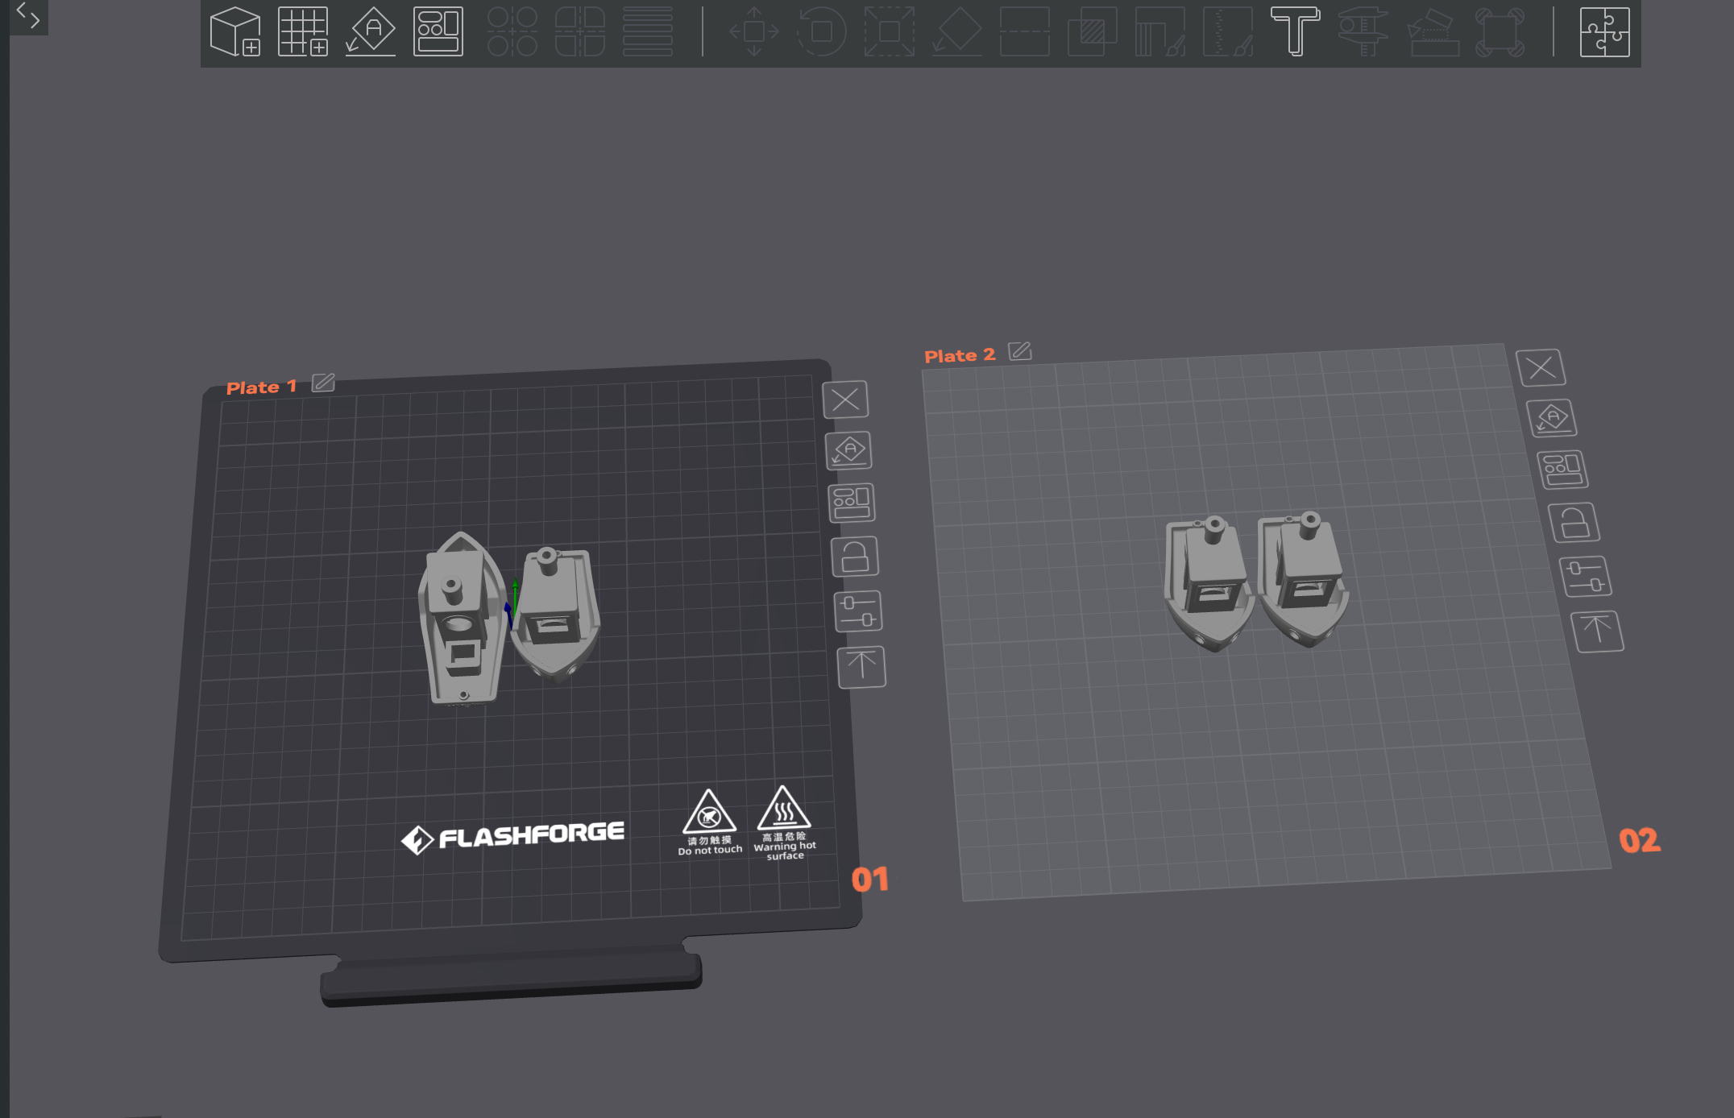Click Arrange all objects in top toolbar
The width and height of the screenshot is (1734, 1118).
point(438,32)
